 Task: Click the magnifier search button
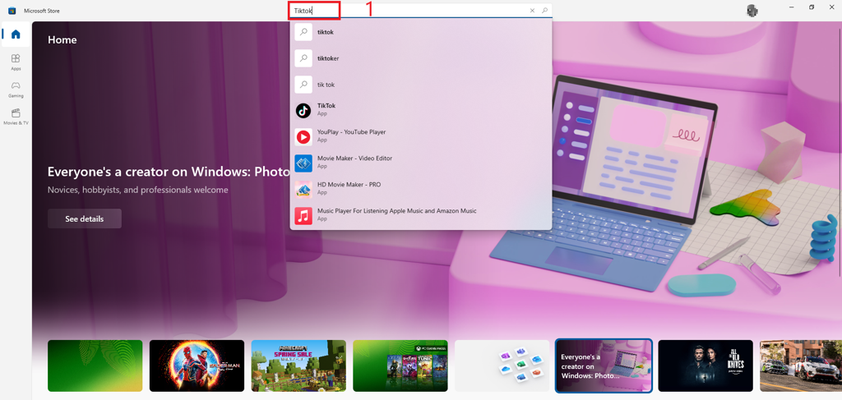click(x=544, y=10)
